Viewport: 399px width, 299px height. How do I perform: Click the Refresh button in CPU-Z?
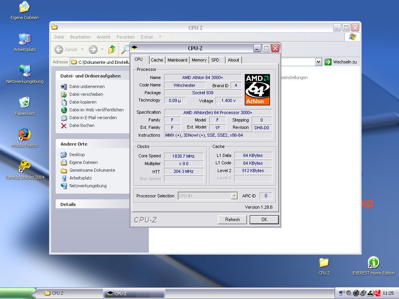pos(232,220)
